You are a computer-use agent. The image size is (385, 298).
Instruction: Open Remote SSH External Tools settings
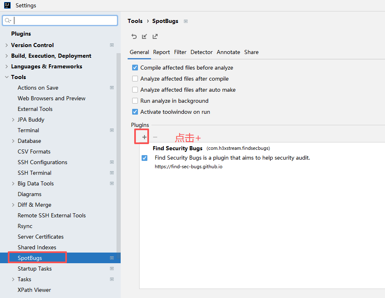[x=52, y=215]
